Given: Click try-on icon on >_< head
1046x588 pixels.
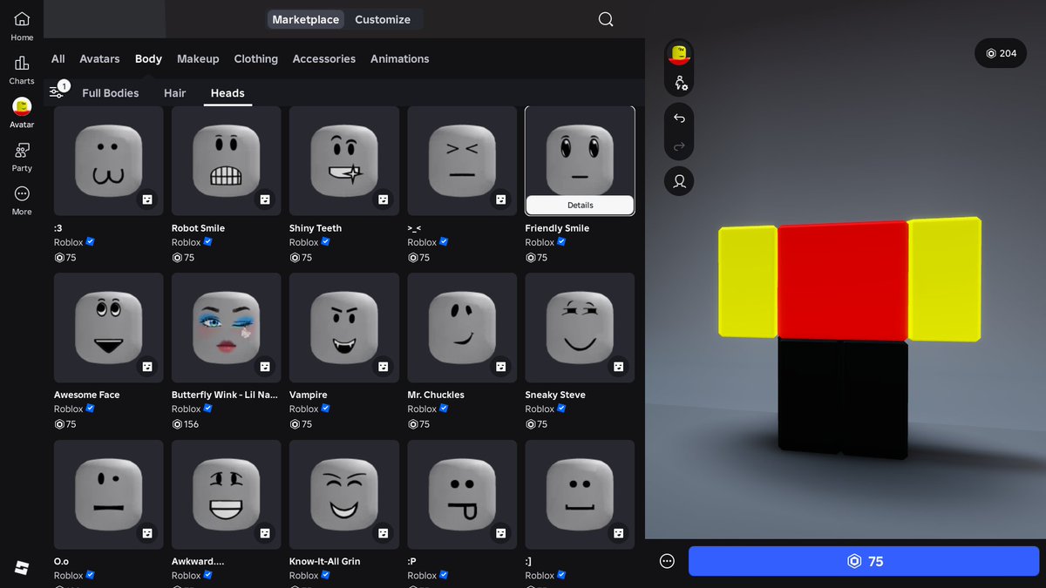Looking at the screenshot, I should pyautogui.click(x=500, y=199).
